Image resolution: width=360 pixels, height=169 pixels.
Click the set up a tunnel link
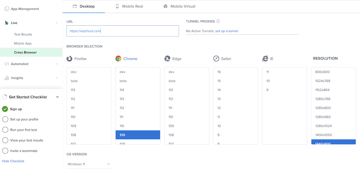226,31
